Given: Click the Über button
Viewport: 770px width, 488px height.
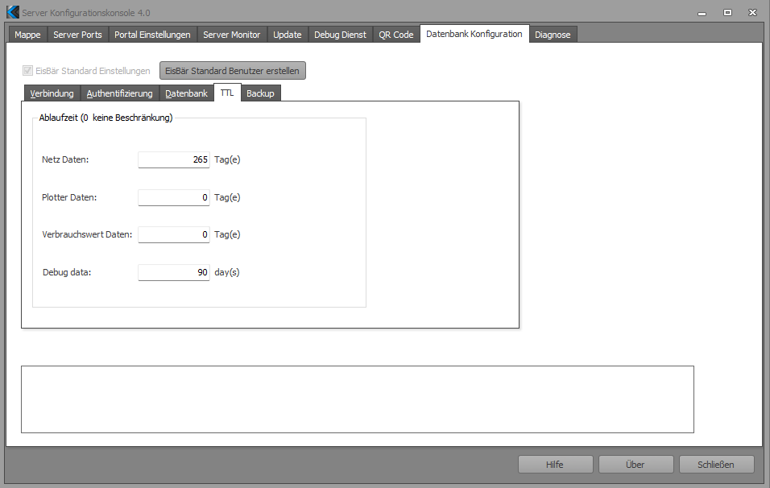Looking at the screenshot, I should pyautogui.click(x=636, y=465).
